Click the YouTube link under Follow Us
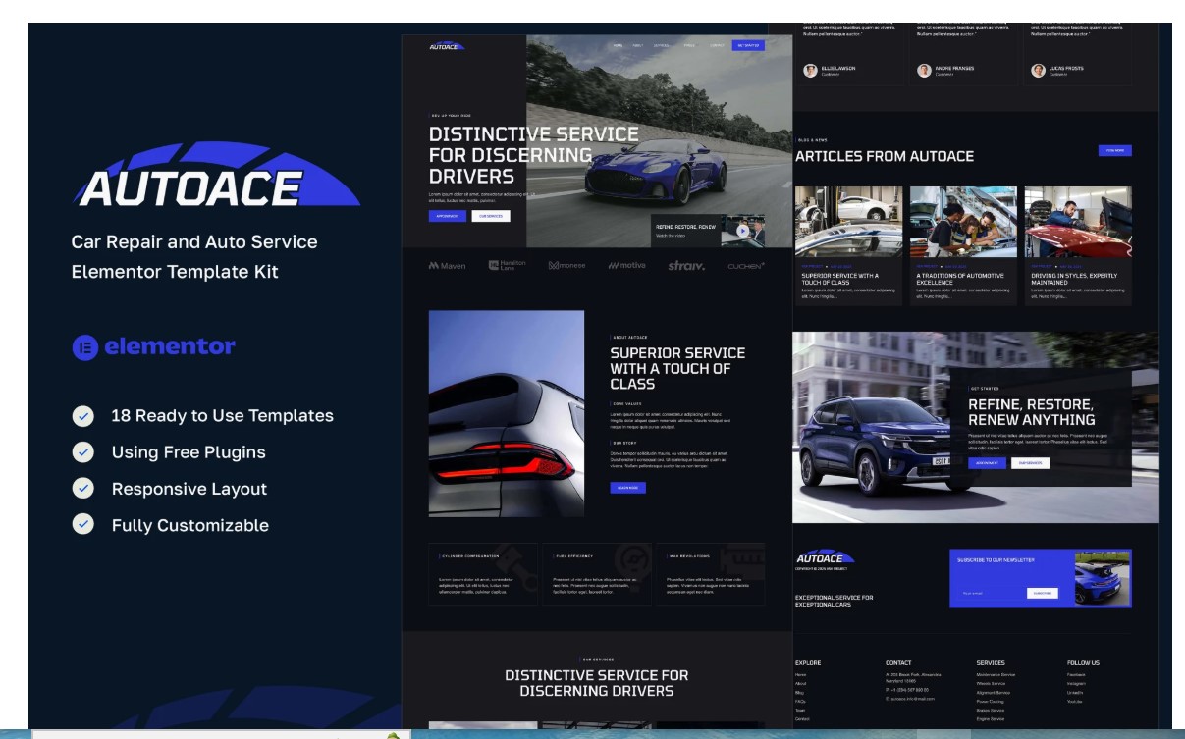 tap(1076, 702)
